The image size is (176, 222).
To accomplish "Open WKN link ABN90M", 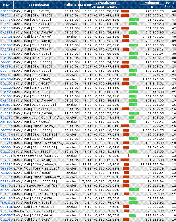I will click(7, 79).
